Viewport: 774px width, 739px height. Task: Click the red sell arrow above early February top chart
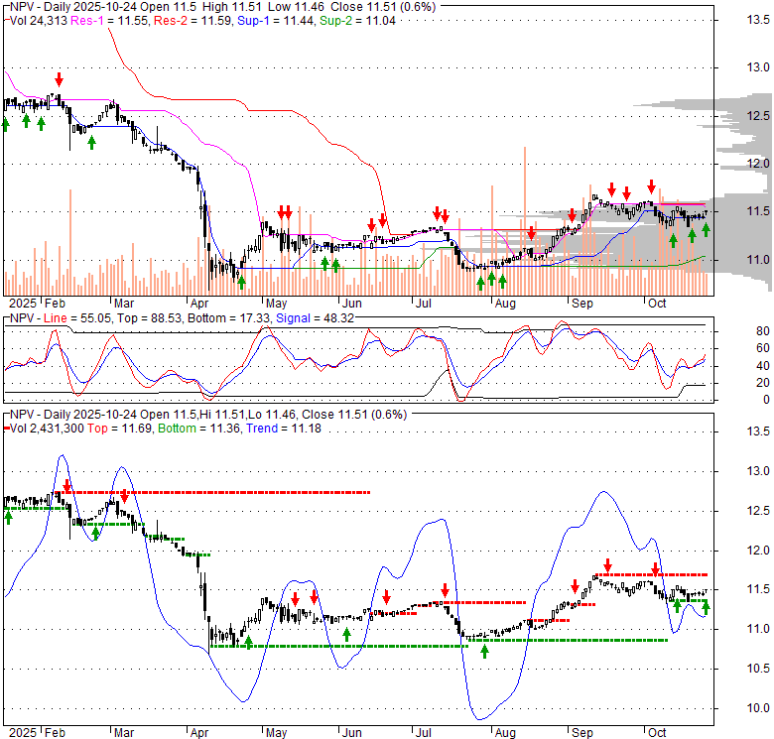(60, 79)
